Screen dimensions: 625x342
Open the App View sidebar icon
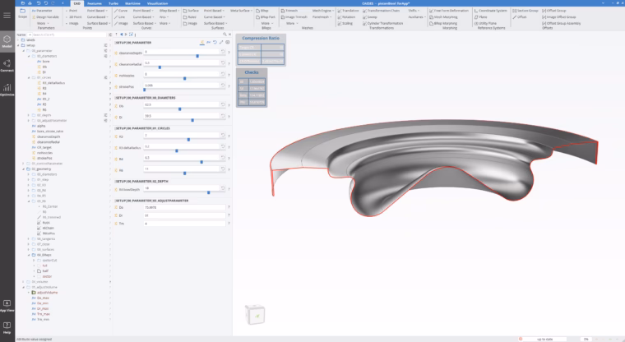(7, 306)
